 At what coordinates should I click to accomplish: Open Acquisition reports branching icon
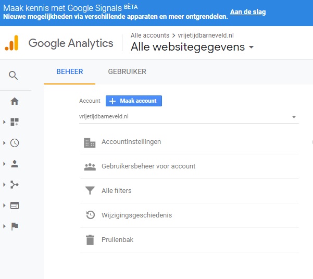point(15,185)
